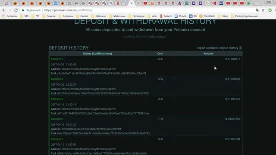Click the Amount column header
Image resolution: width=276 pixels, height=155 pixels.
(x=208, y=53)
